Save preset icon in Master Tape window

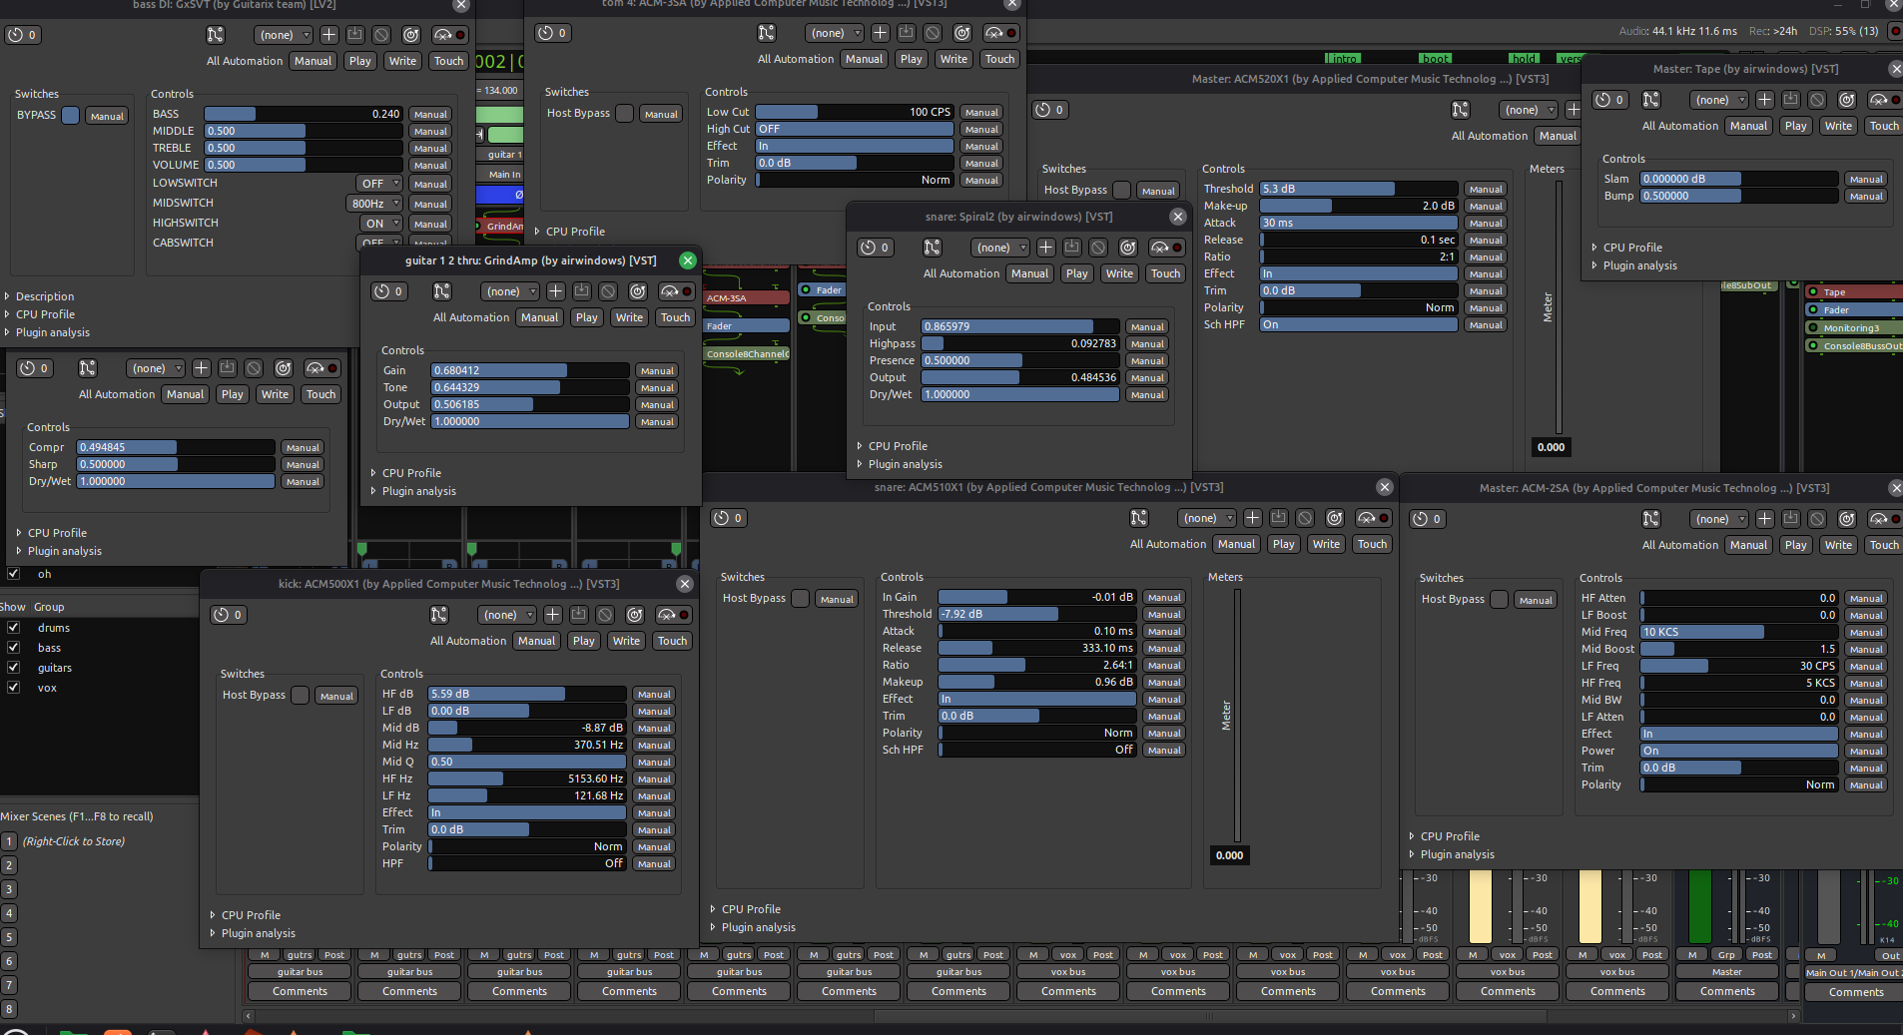pyautogui.click(x=1791, y=100)
